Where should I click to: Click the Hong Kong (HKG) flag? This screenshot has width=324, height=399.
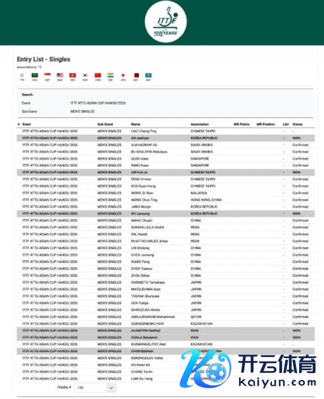pyautogui.click(x=72, y=75)
